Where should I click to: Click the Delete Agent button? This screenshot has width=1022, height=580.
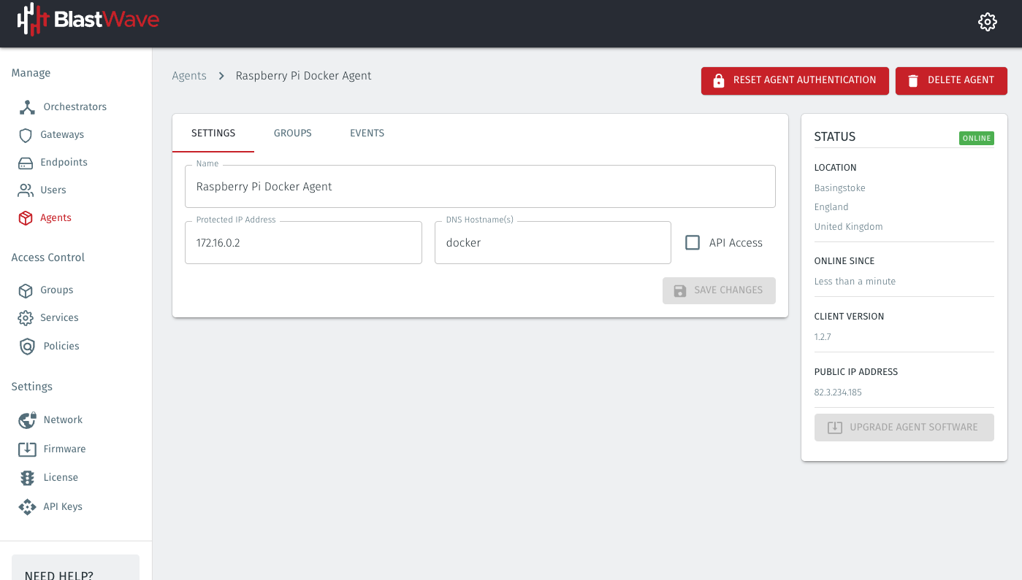[x=951, y=80]
